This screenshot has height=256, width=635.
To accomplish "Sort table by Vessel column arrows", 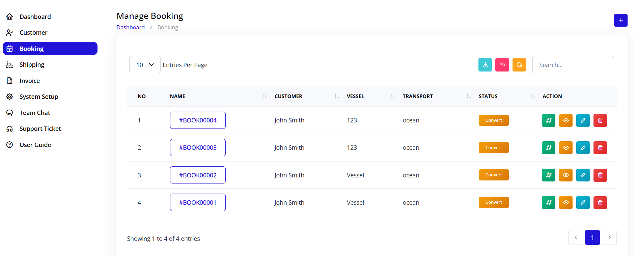I will [x=392, y=96].
